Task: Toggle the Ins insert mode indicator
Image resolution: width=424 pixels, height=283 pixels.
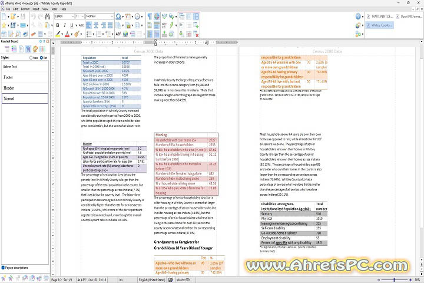Action: click(121, 279)
